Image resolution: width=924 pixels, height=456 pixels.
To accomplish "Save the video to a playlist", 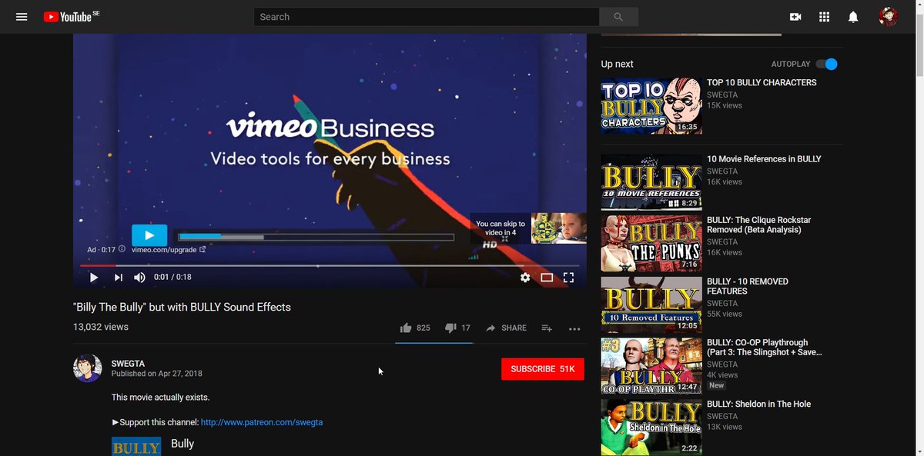I will coord(547,328).
